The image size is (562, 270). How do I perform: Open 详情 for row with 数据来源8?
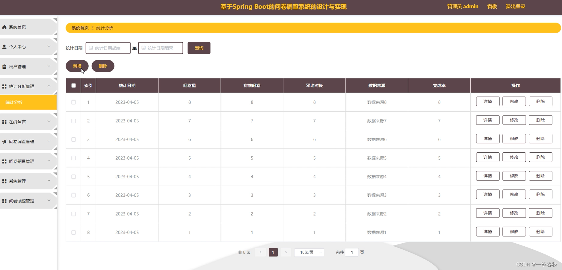click(488, 101)
